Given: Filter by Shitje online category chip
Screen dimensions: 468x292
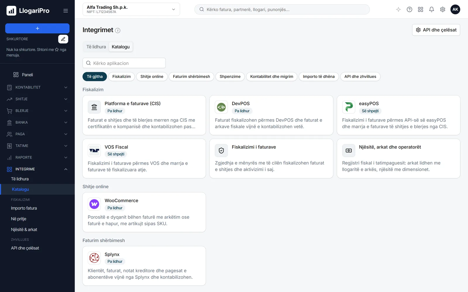Looking at the screenshot, I should coord(152,77).
